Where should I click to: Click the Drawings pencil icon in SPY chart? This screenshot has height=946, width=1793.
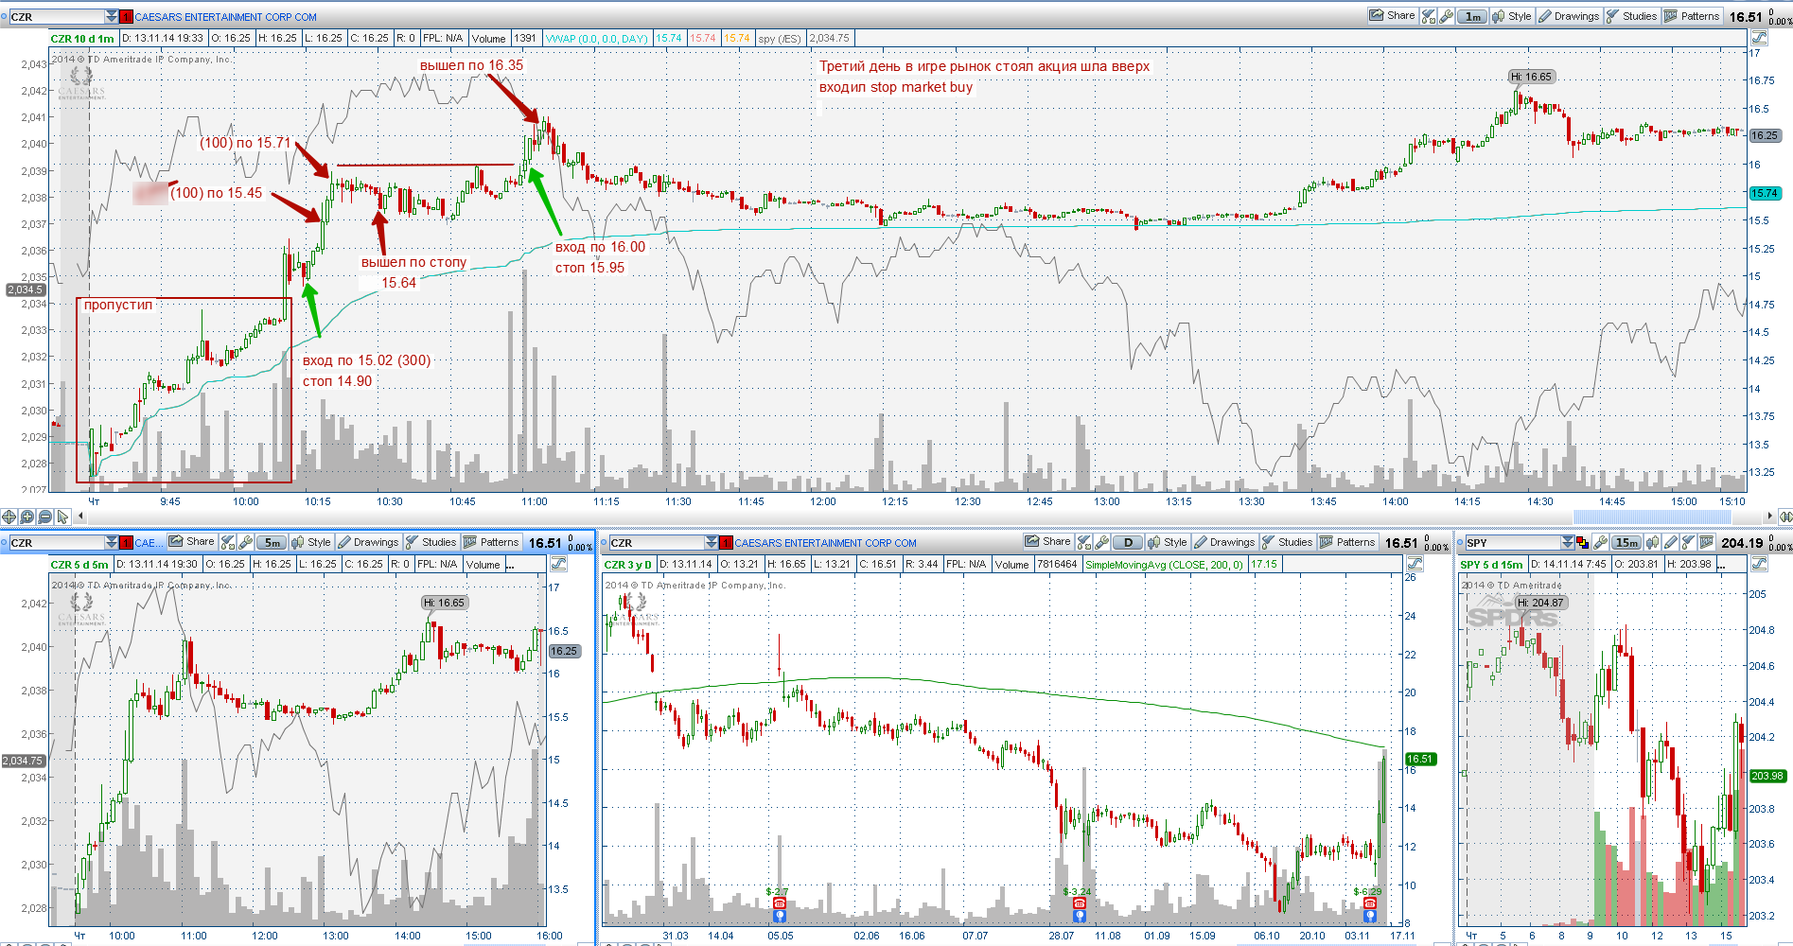pos(1670,542)
